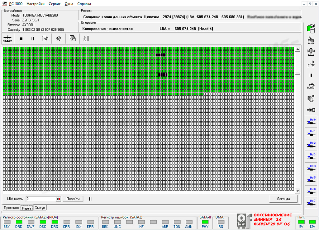Image resolution: width=319 pixels, height=230 pixels.
Task: Open the task settings document icon
Action: tap(45, 38)
